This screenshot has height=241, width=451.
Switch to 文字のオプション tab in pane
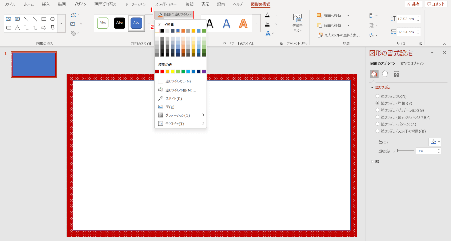412,63
